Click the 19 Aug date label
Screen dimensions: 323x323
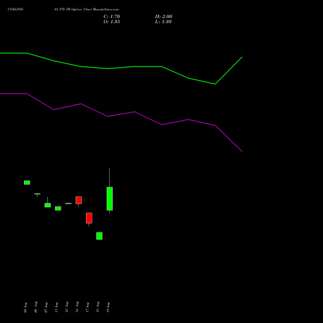pyautogui.click(x=108, y=307)
